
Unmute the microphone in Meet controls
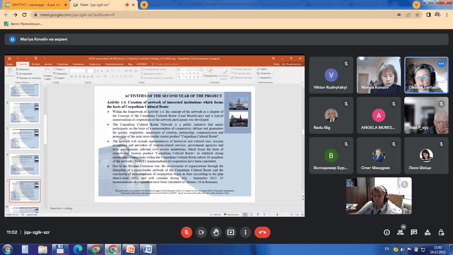tap(187, 232)
